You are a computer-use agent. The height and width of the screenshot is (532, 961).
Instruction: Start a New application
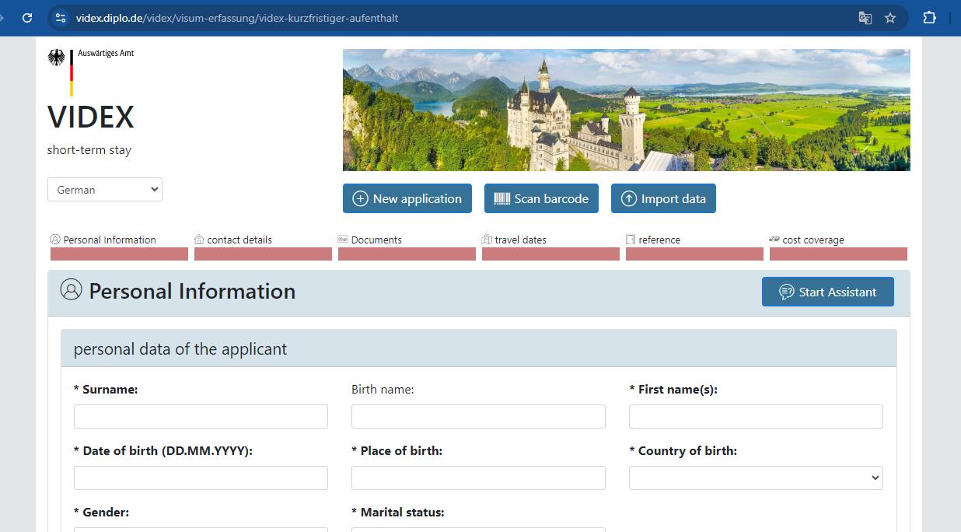point(407,198)
